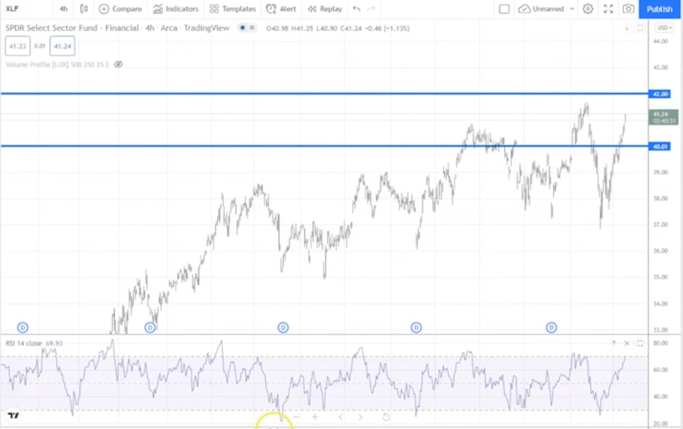Viewport: 683px width, 429px height.
Task: Toggle the select layout square box
Action: [x=504, y=9]
